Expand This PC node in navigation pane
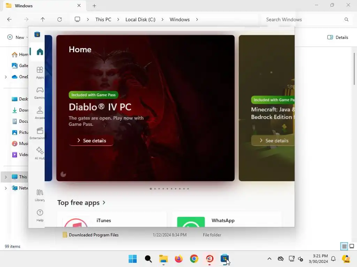 pyautogui.click(x=6, y=177)
